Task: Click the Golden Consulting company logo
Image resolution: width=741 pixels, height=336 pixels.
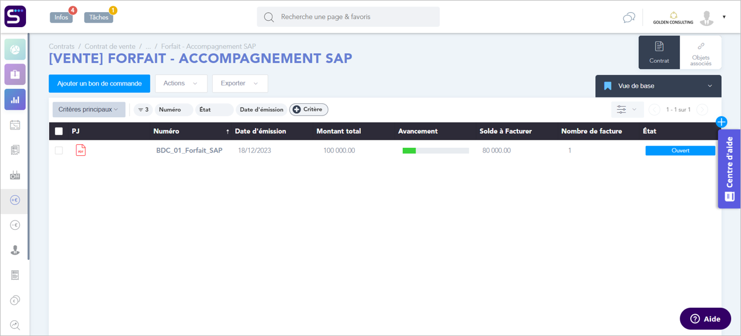Action: click(x=673, y=18)
